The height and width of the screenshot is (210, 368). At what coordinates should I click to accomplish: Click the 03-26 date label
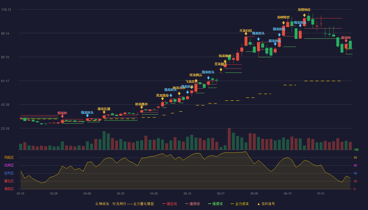tap(54, 193)
